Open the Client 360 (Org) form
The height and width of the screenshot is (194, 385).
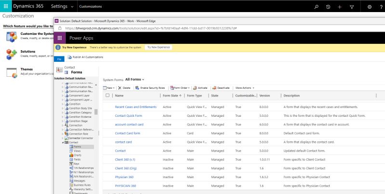126,168
